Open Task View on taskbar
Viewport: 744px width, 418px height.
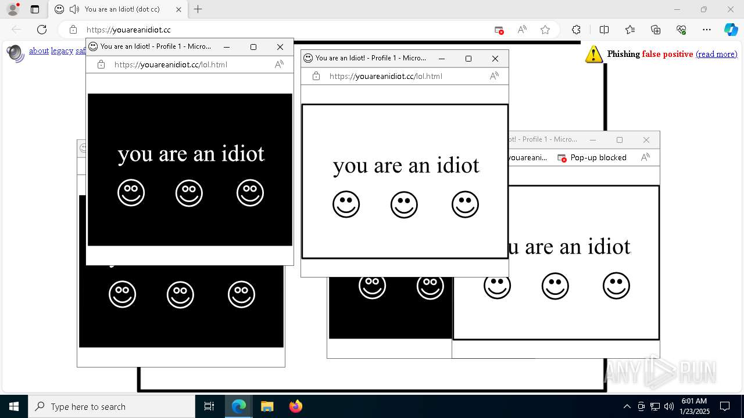pos(209,406)
